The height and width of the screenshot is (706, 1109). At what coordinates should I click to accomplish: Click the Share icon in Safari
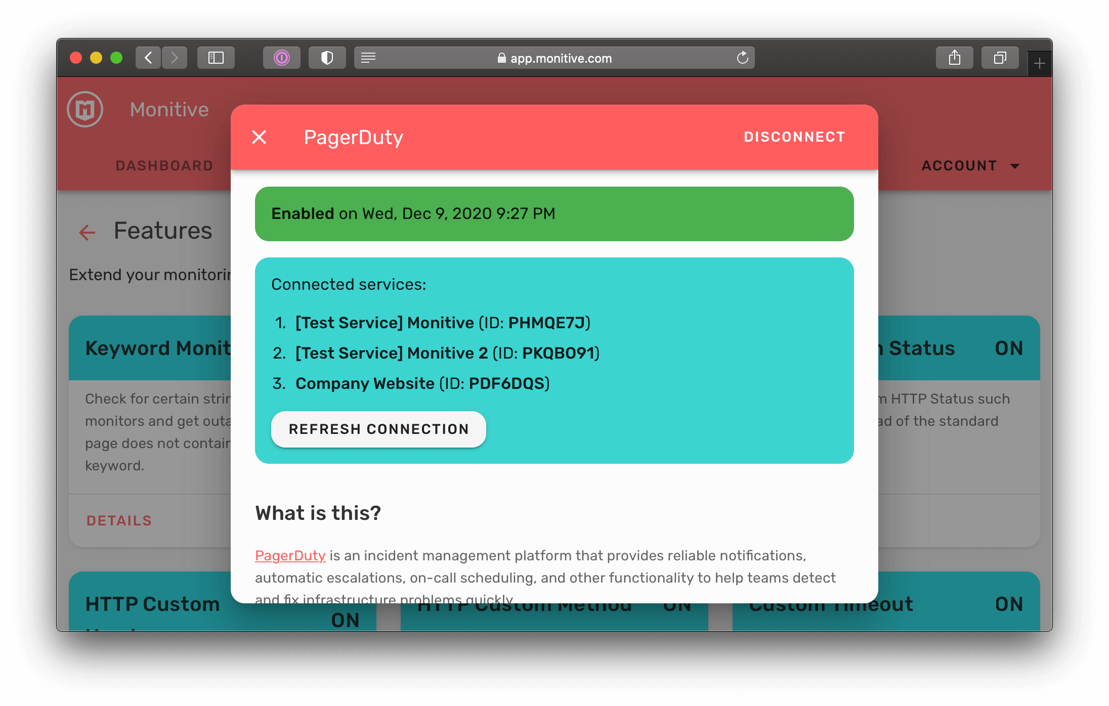[x=955, y=58]
